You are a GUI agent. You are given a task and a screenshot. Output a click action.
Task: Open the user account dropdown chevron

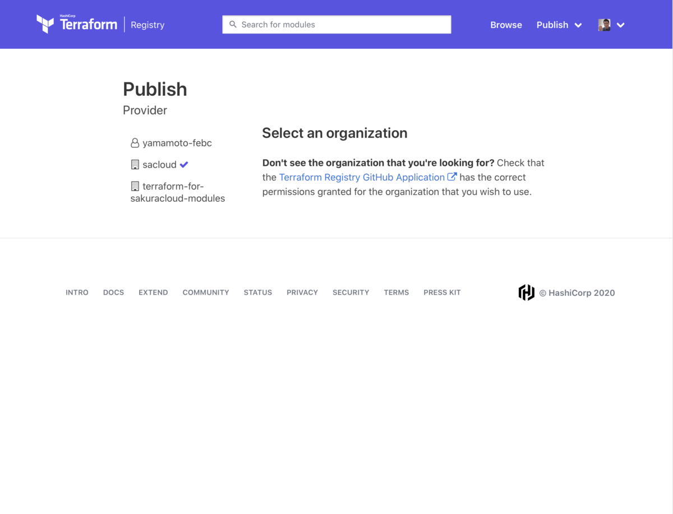click(621, 25)
